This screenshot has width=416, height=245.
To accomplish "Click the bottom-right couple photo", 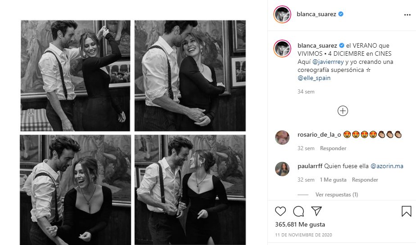I will [x=190, y=190].
